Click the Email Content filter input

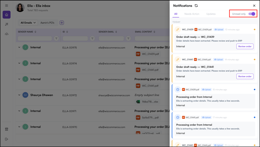152,39
